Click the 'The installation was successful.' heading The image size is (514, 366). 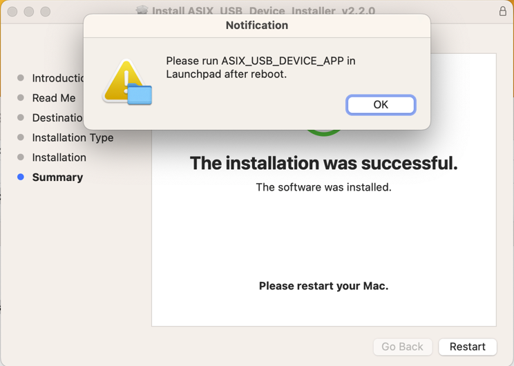click(323, 163)
